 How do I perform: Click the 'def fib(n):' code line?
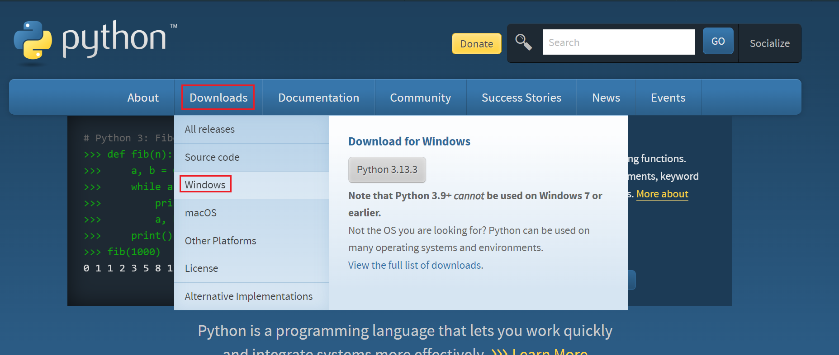[x=128, y=154]
